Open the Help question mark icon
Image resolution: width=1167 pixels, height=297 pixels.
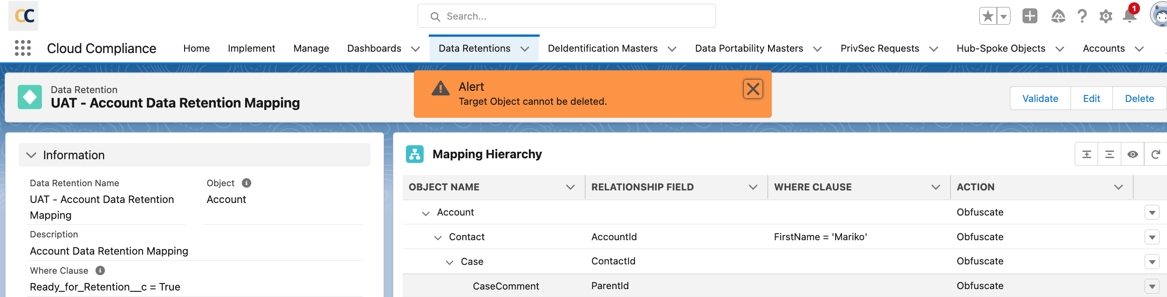1082,16
